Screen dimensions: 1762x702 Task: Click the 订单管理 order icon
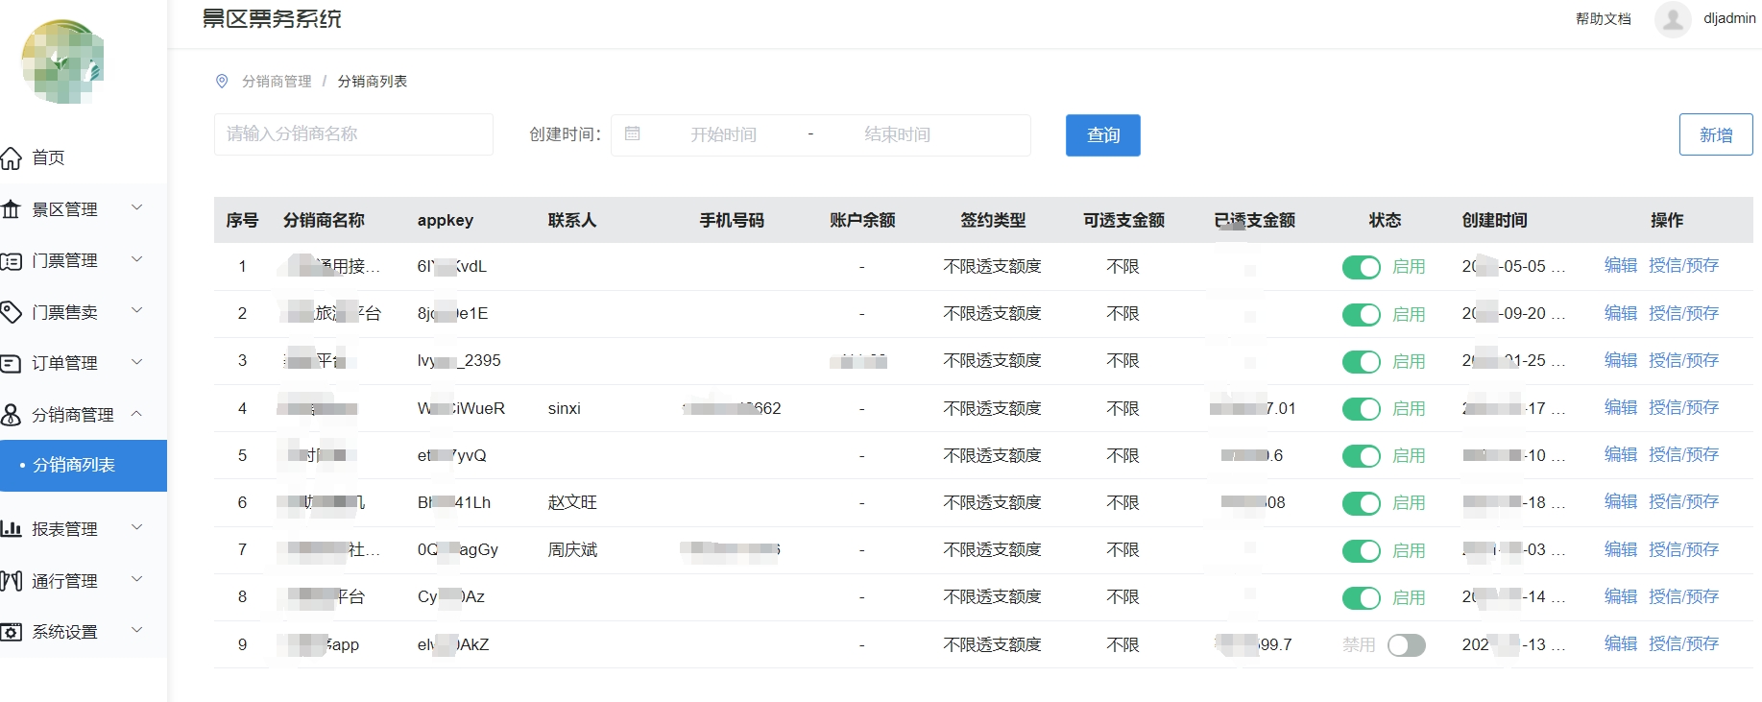tap(11, 363)
